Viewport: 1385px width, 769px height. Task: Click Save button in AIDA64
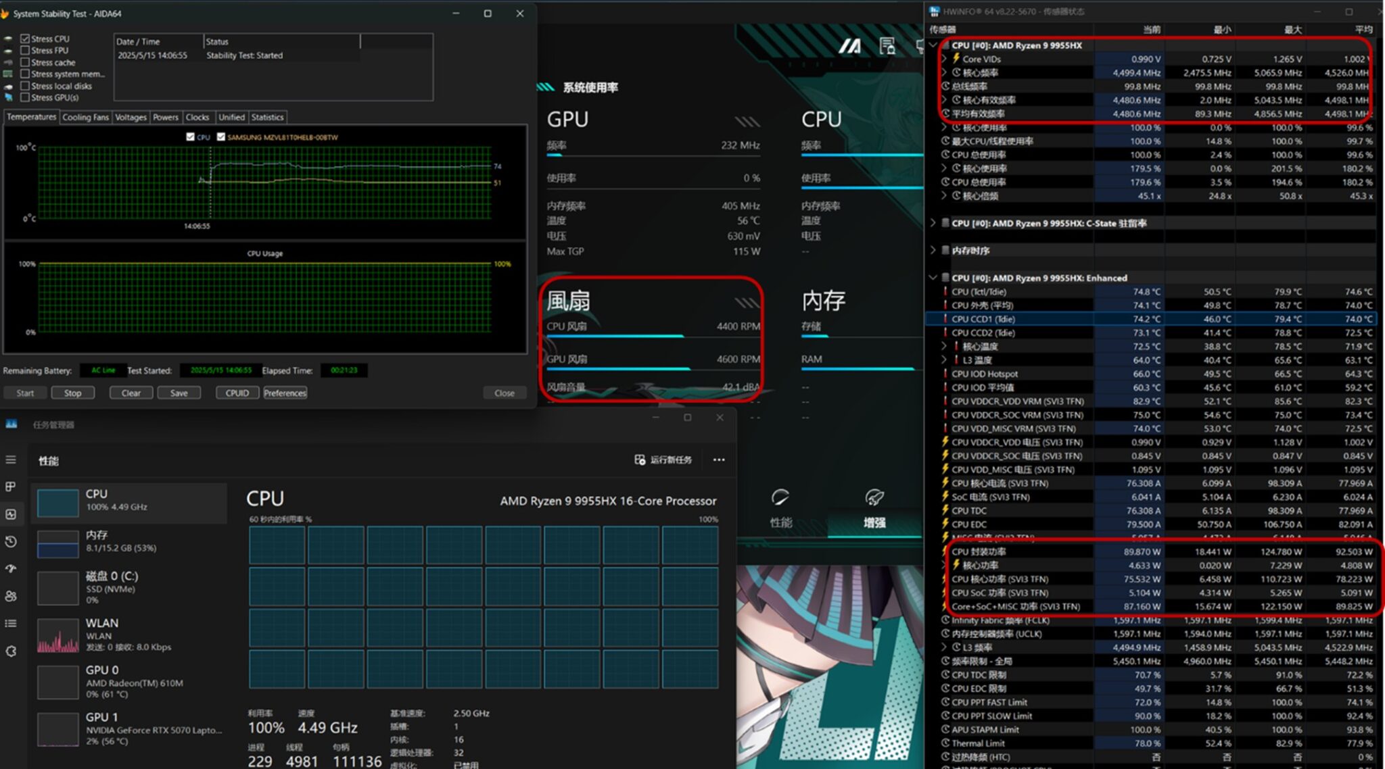pyautogui.click(x=179, y=393)
